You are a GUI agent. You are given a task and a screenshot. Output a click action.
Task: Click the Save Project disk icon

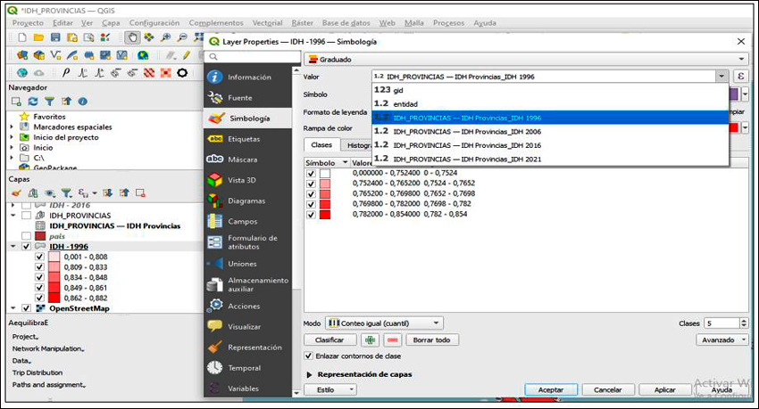[55, 37]
